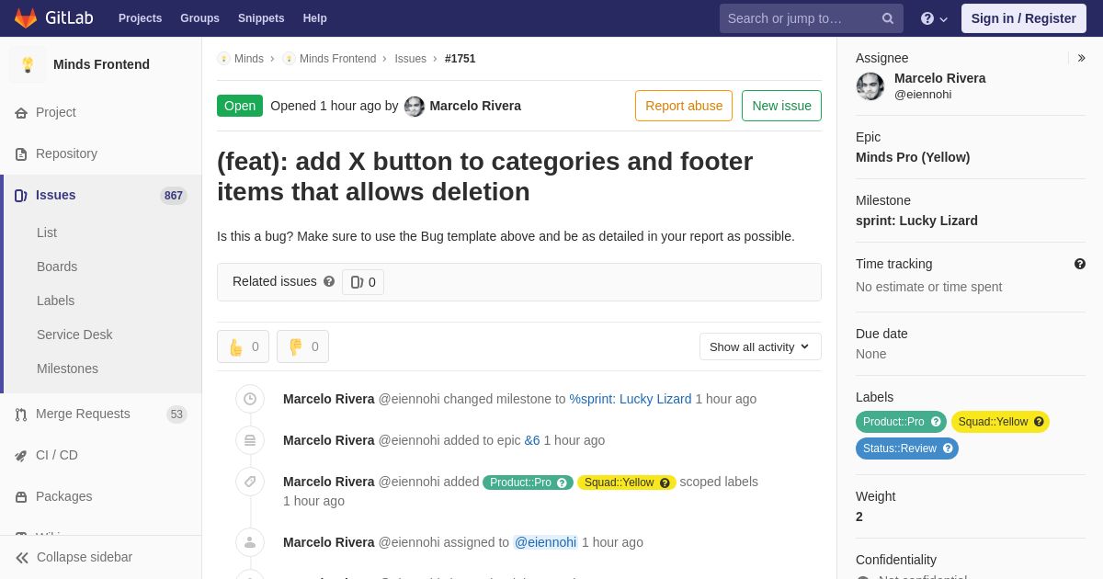This screenshot has width=1103, height=579.
Task: Click Marcelo Rivera author name link
Action: point(475,106)
